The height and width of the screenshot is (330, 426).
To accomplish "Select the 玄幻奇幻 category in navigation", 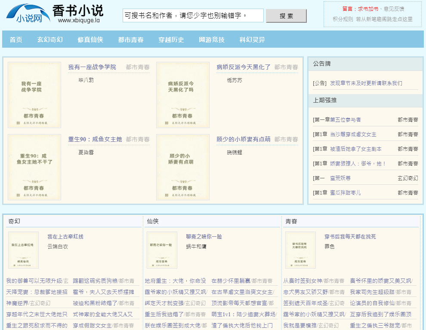I will click(50, 40).
